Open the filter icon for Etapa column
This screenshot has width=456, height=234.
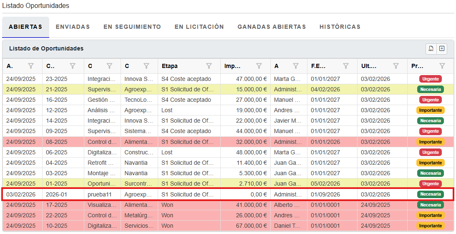(x=209, y=66)
